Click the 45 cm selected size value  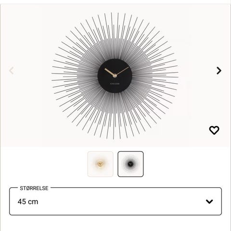click(28, 202)
